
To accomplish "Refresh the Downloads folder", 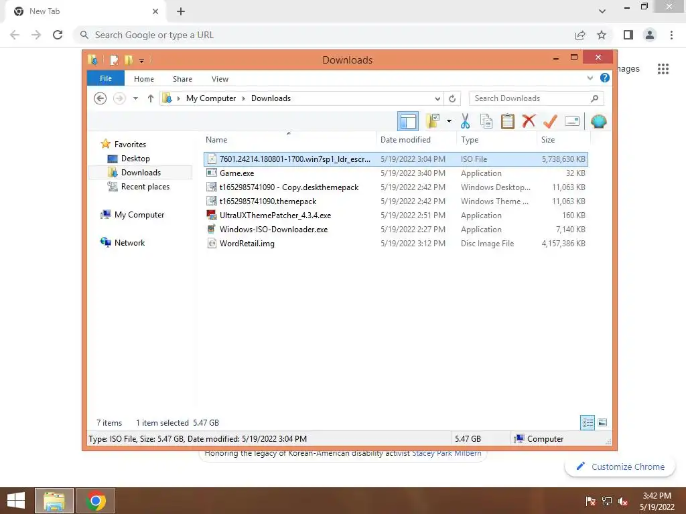I will tap(452, 99).
